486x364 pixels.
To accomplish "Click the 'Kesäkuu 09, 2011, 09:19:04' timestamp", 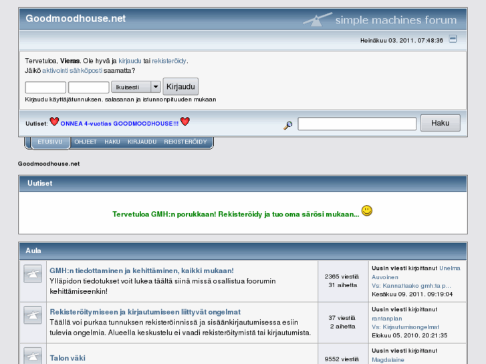I will click(412, 294).
